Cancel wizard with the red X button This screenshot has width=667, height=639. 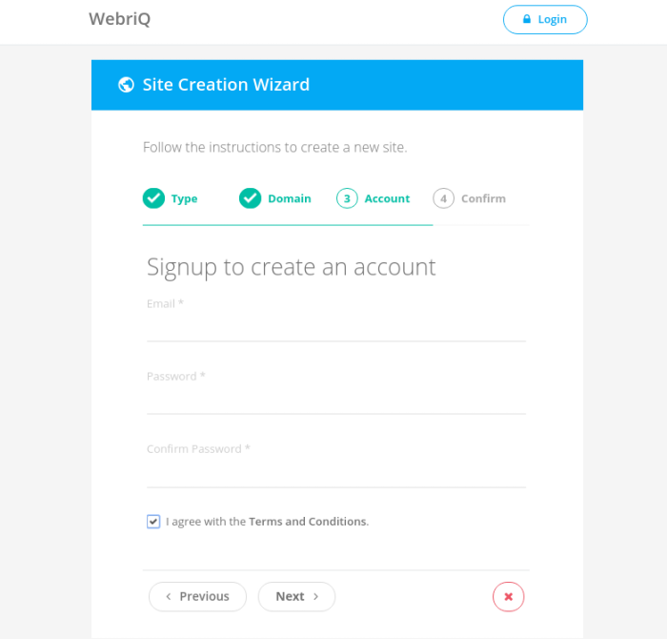point(508,597)
